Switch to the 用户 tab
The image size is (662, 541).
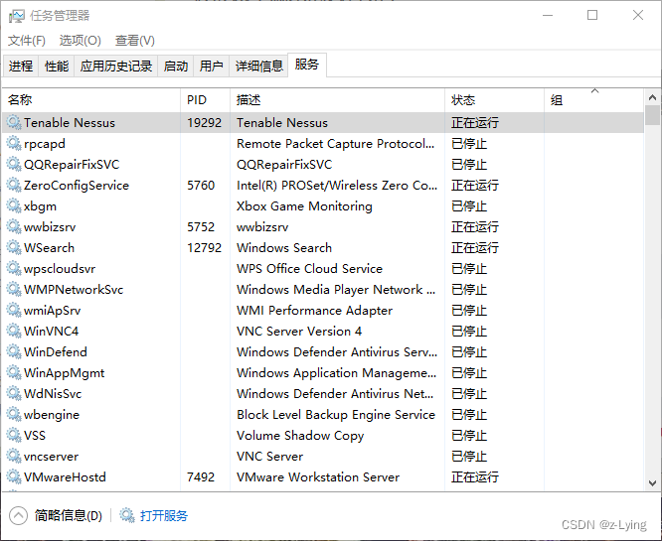(211, 67)
